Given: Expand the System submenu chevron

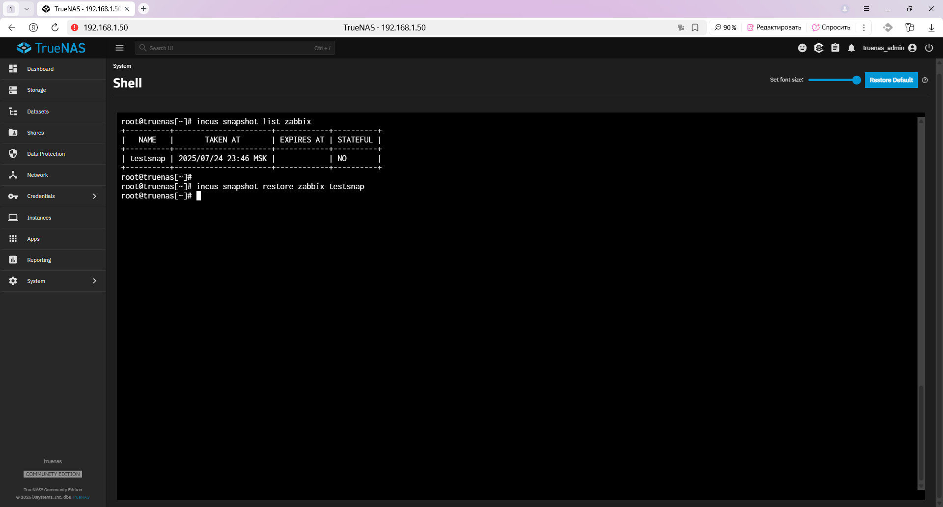Looking at the screenshot, I should coord(94,281).
